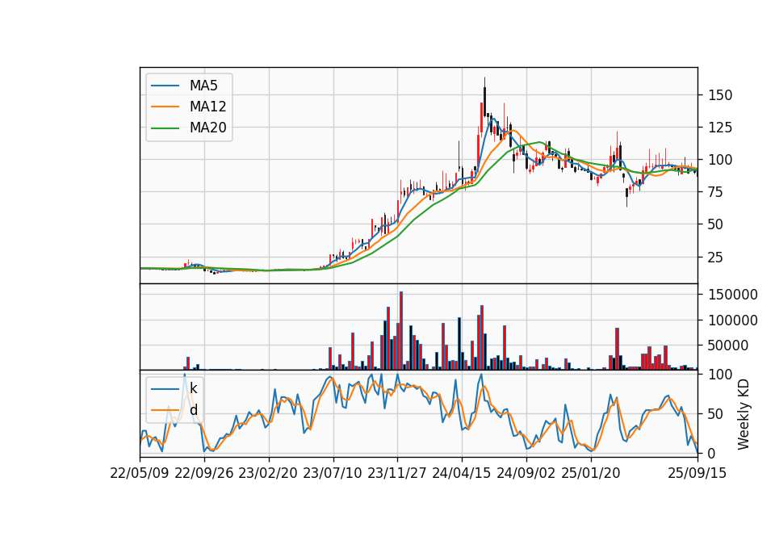Click the Weekly KD axis label
Screen dimensions: 775x557
[744, 414]
